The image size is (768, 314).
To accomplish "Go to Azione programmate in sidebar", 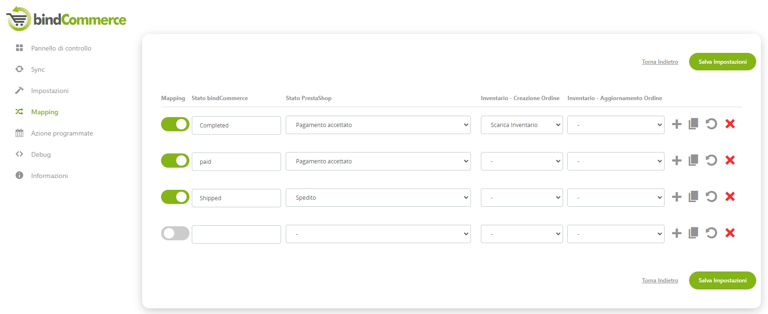I will click(x=62, y=133).
